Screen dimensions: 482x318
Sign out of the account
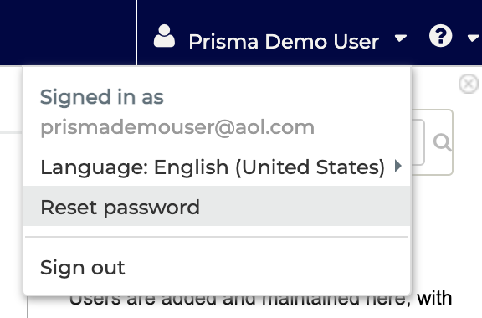tap(217, 267)
